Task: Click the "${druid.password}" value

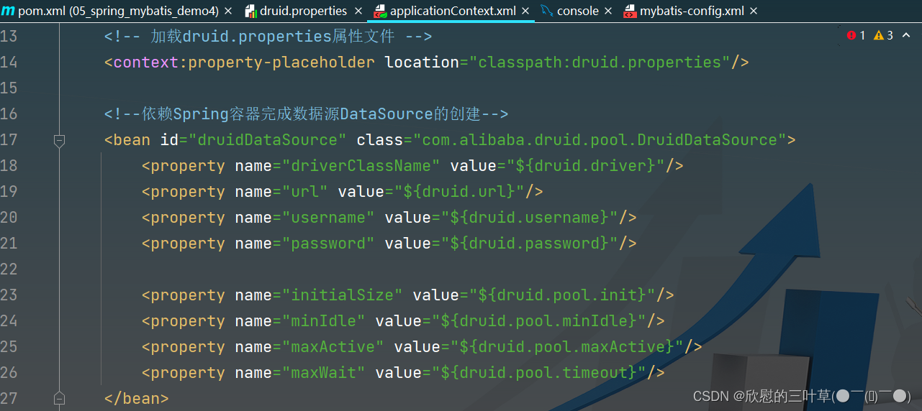Action: pos(530,244)
